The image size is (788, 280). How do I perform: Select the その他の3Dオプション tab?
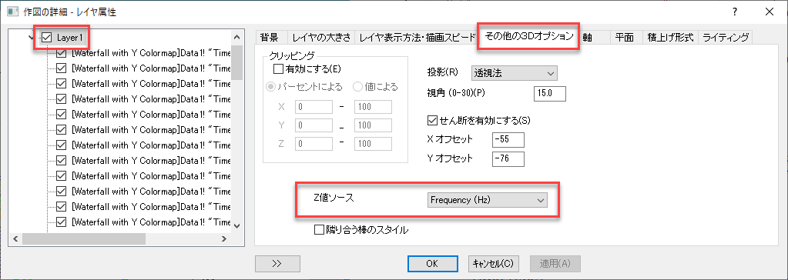[x=528, y=36]
